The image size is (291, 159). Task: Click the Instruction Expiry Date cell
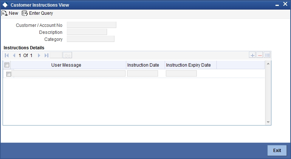click(x=181, y=73)
